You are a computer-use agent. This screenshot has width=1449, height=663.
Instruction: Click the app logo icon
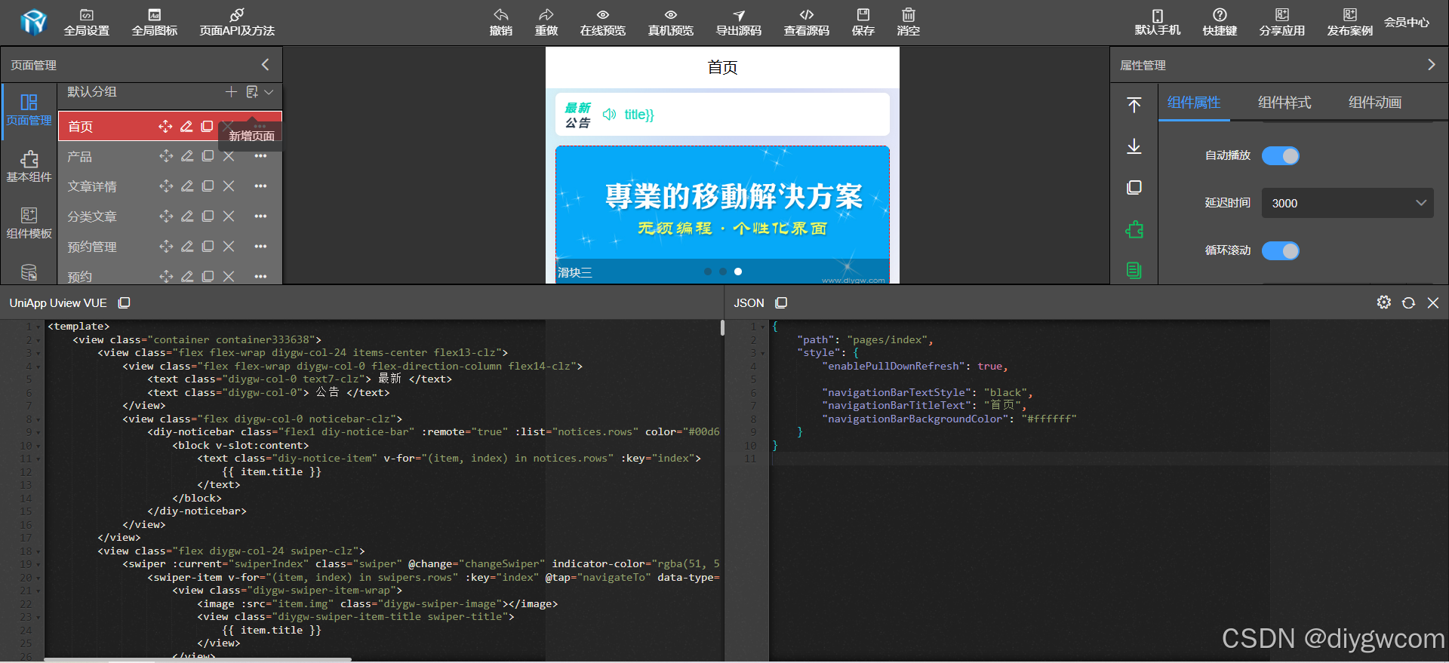point(33,23)
